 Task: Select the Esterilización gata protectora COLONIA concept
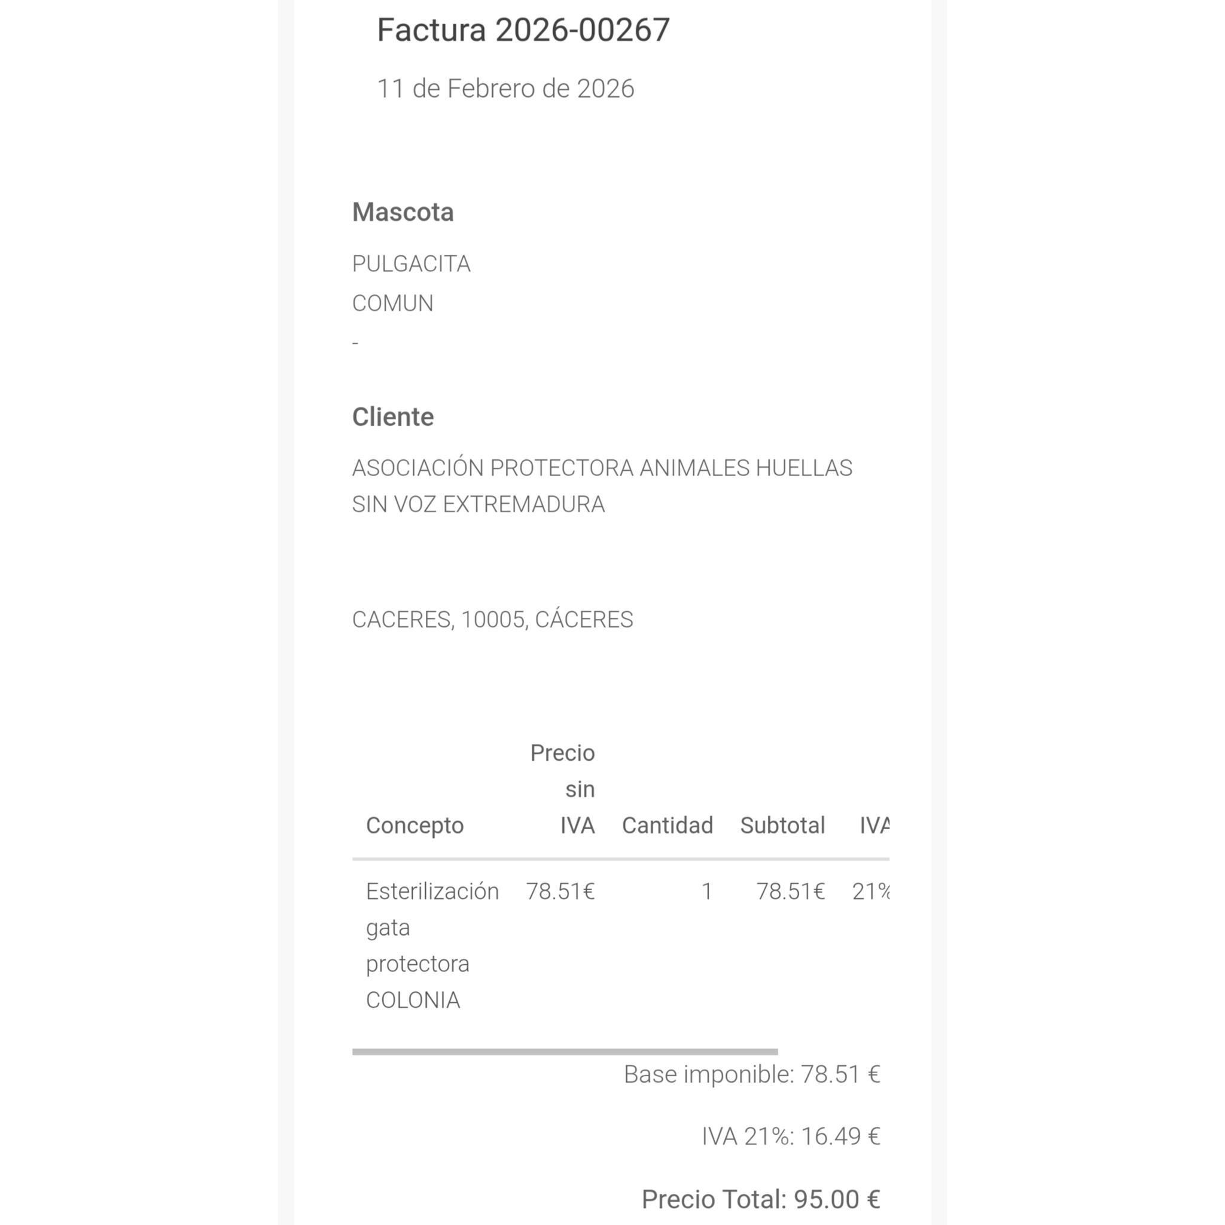click(x=432, y=946)
